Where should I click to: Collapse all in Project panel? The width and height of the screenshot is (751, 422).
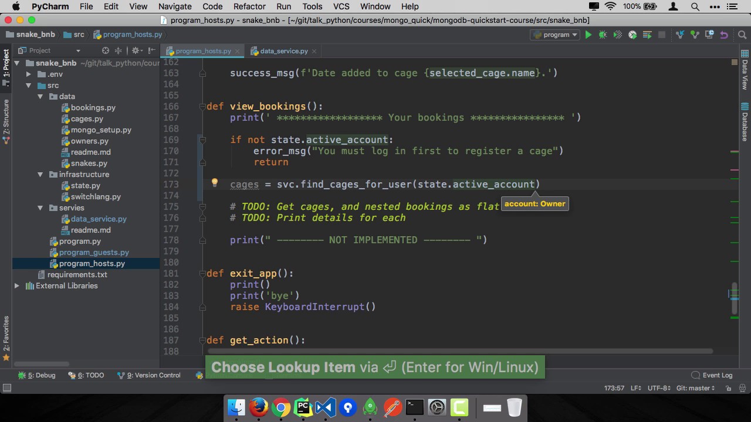point(118,50)
